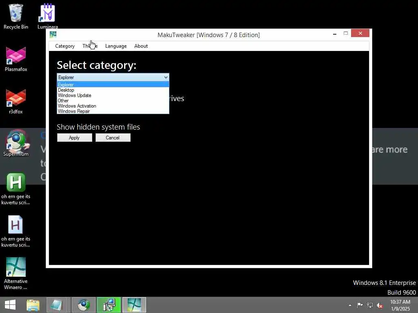Screen dimensions: 418x313
Task: Choose Windows Repair in the category list
Action: coord(113,111)
